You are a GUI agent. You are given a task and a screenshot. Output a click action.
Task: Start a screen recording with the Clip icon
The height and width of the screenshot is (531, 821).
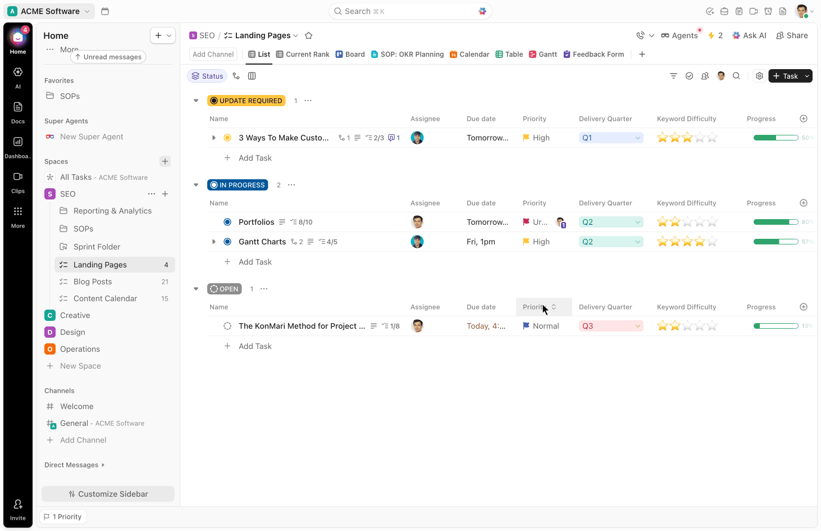click(x=753, y=11)
